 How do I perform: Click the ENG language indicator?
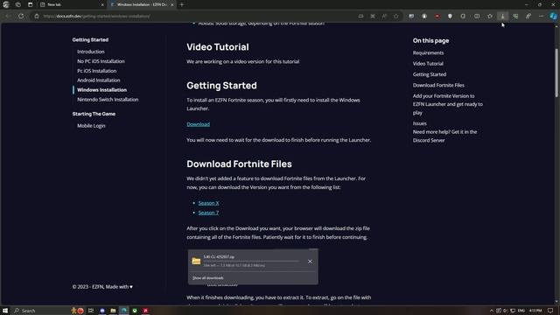pyautogui.click(x=521, y=311)
